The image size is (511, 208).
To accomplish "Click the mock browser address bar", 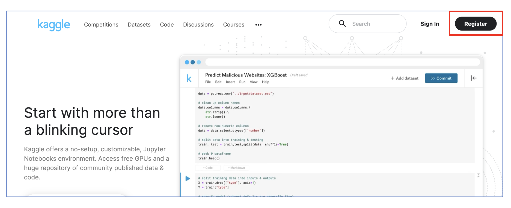I will point(343,62).
